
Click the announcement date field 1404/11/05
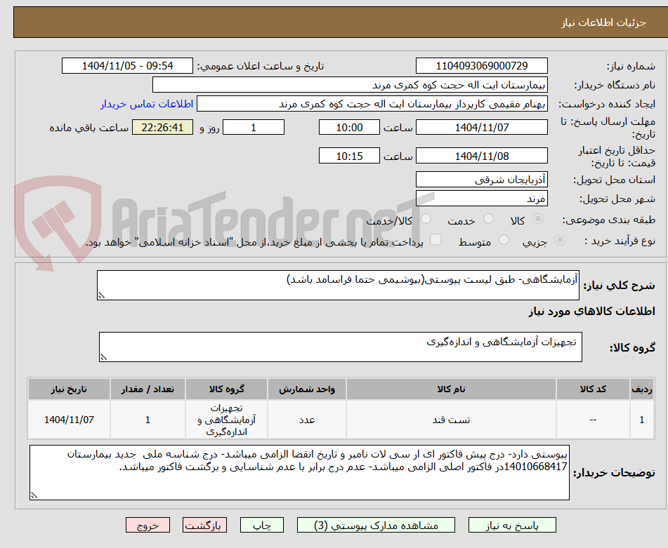(x=126, y=65)
